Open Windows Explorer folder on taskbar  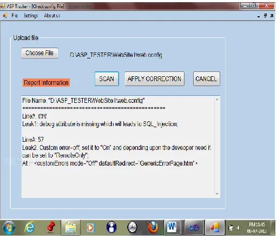[70, 228]
